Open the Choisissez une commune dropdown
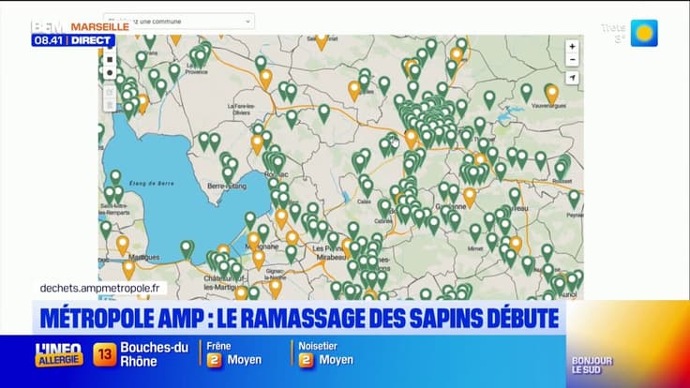690x388 pixels. click(179, 22)
